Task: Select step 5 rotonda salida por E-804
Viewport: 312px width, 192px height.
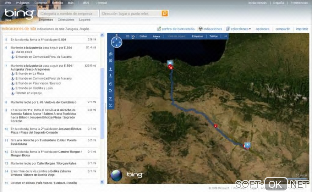Action: [51, 39]
